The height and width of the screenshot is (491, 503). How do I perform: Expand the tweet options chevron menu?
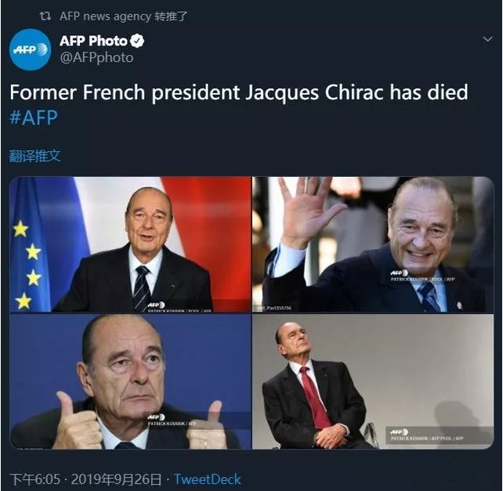[487, 39]
